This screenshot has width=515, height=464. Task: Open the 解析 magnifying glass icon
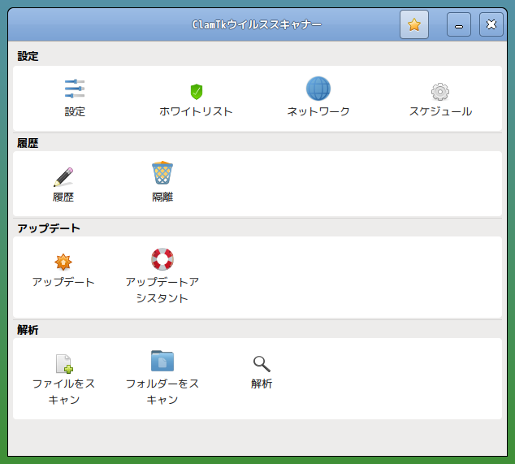click(262, 364)
